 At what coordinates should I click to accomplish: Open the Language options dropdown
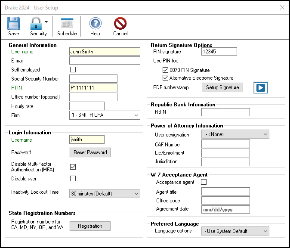pos(235,231)
